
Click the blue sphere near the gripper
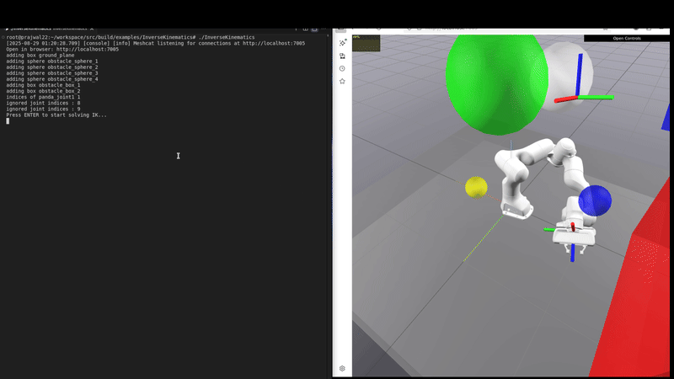tap(595, 200)
